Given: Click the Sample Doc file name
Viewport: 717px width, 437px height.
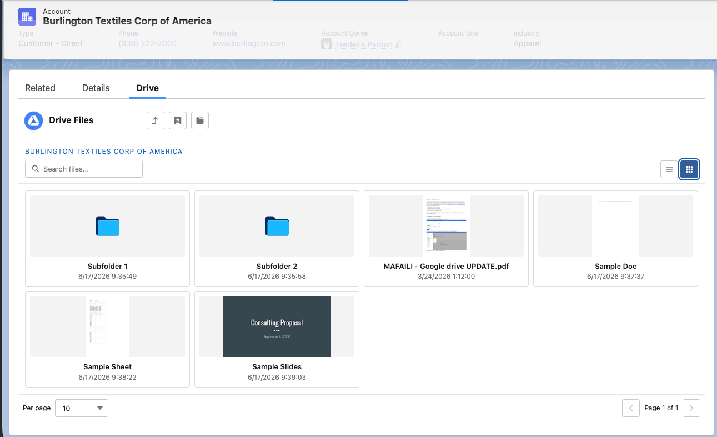Looking at the screenshot, I should pos(616,266).
